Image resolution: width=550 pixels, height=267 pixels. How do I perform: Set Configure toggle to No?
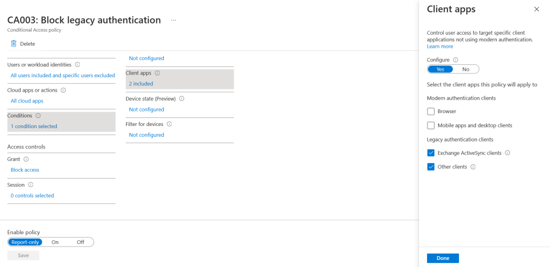466,69
